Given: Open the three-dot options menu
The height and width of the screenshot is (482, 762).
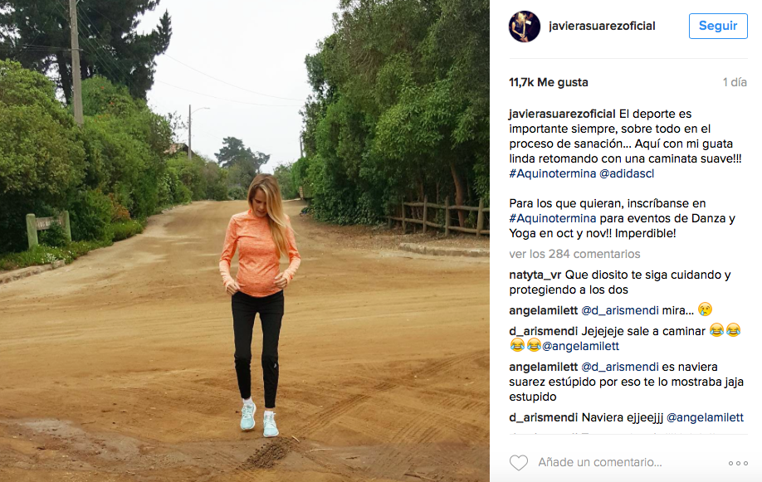Looking at the screenshot, I should [738, 463].
